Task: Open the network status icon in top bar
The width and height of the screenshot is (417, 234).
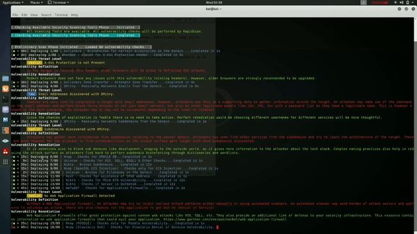Action: click(x=395, y=3)
